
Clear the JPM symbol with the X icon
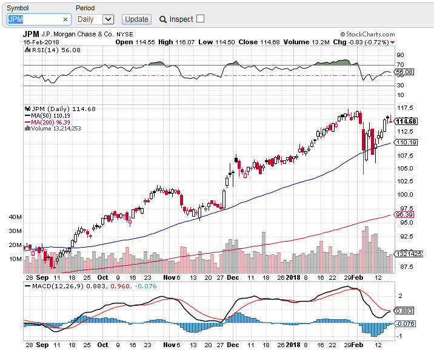65,19
